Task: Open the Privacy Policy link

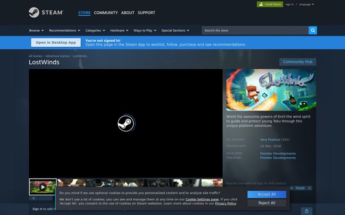Action: click(225, 204)
